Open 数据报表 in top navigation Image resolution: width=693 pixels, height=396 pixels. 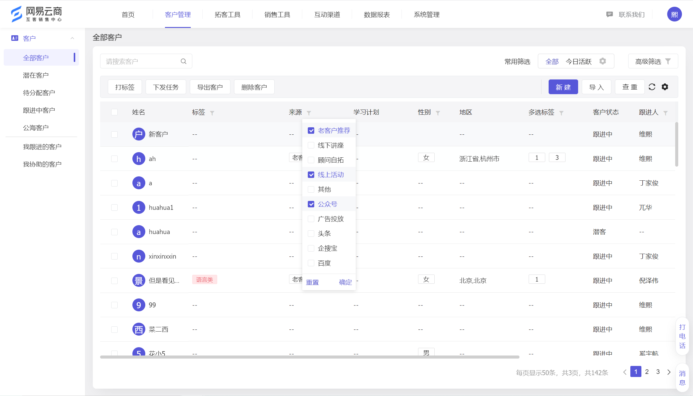377,14
